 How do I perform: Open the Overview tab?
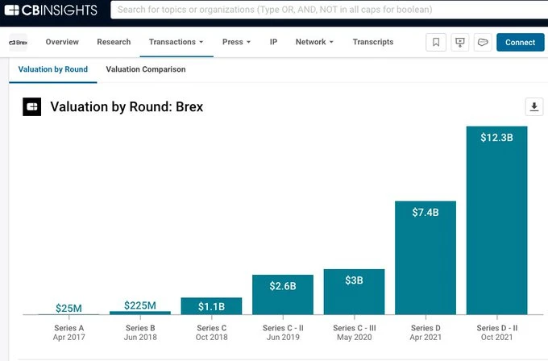click(x=62, y=42)
